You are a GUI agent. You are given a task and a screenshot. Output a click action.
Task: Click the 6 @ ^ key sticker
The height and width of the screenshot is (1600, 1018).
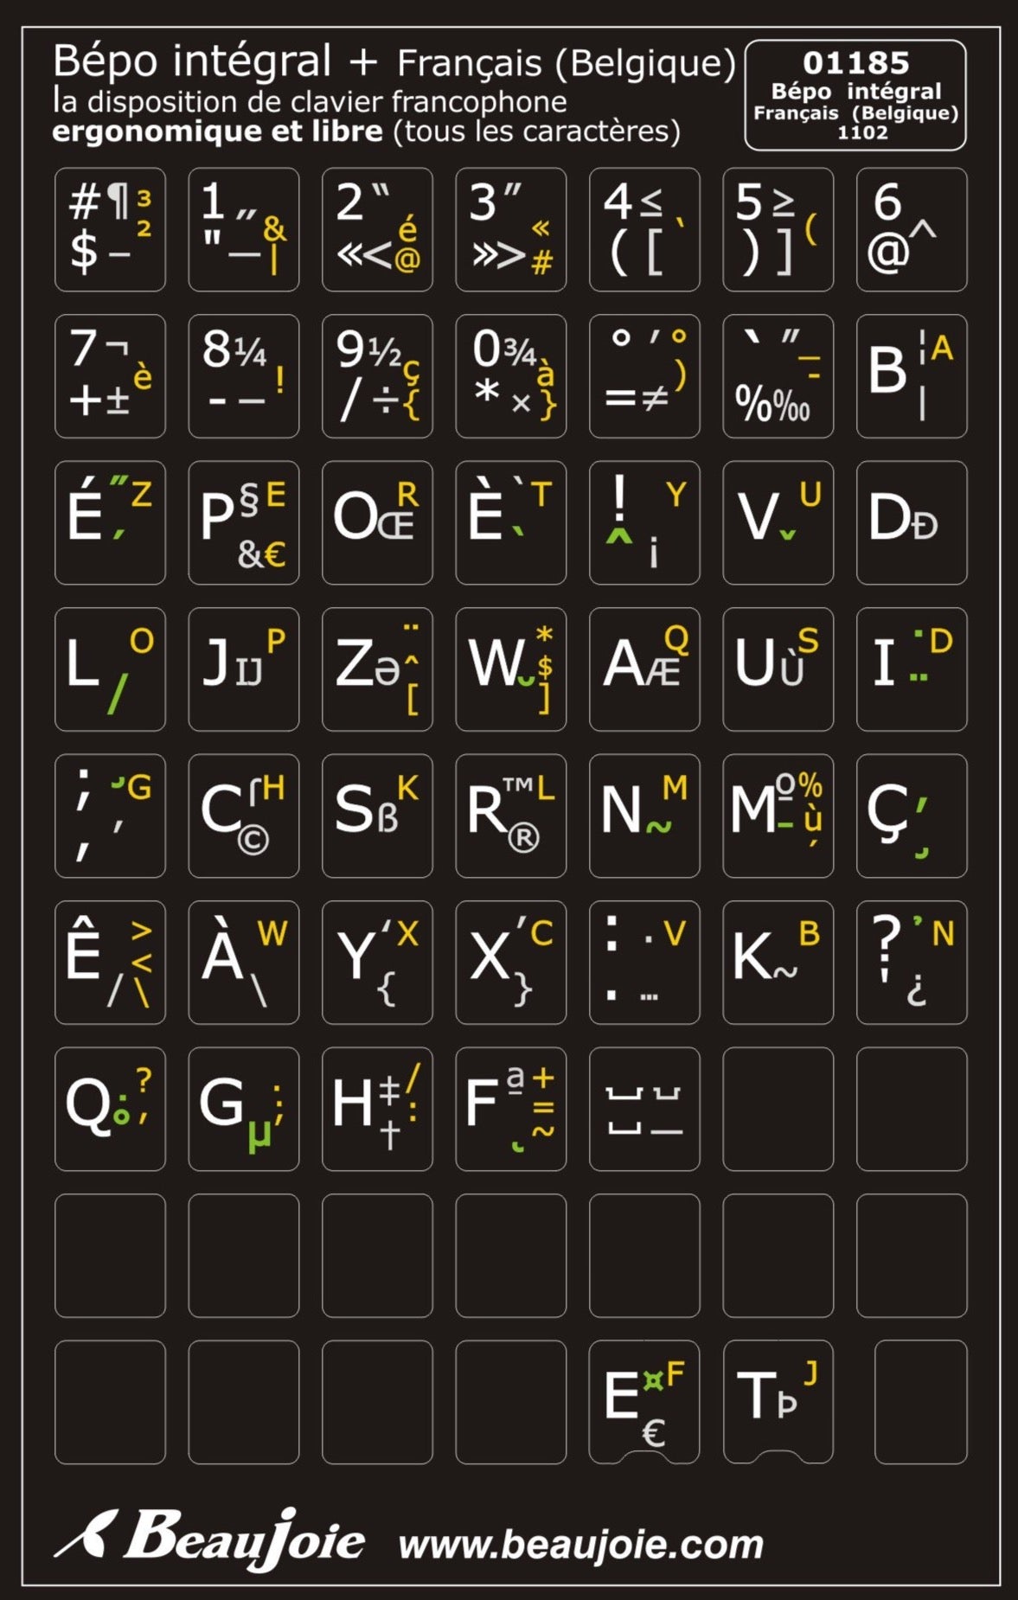[x=911, y=229]
